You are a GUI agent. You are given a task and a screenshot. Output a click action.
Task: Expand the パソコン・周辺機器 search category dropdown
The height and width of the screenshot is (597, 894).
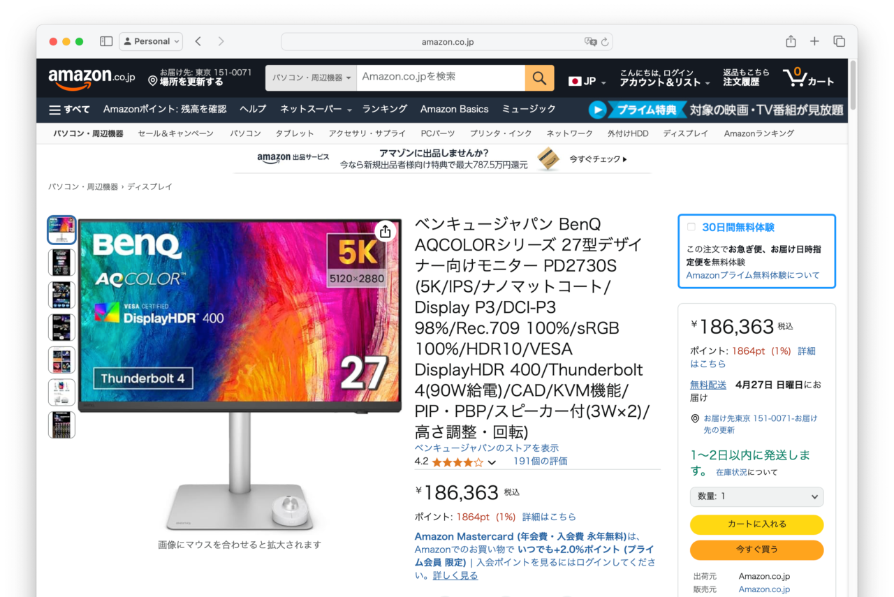click(312, 78)
